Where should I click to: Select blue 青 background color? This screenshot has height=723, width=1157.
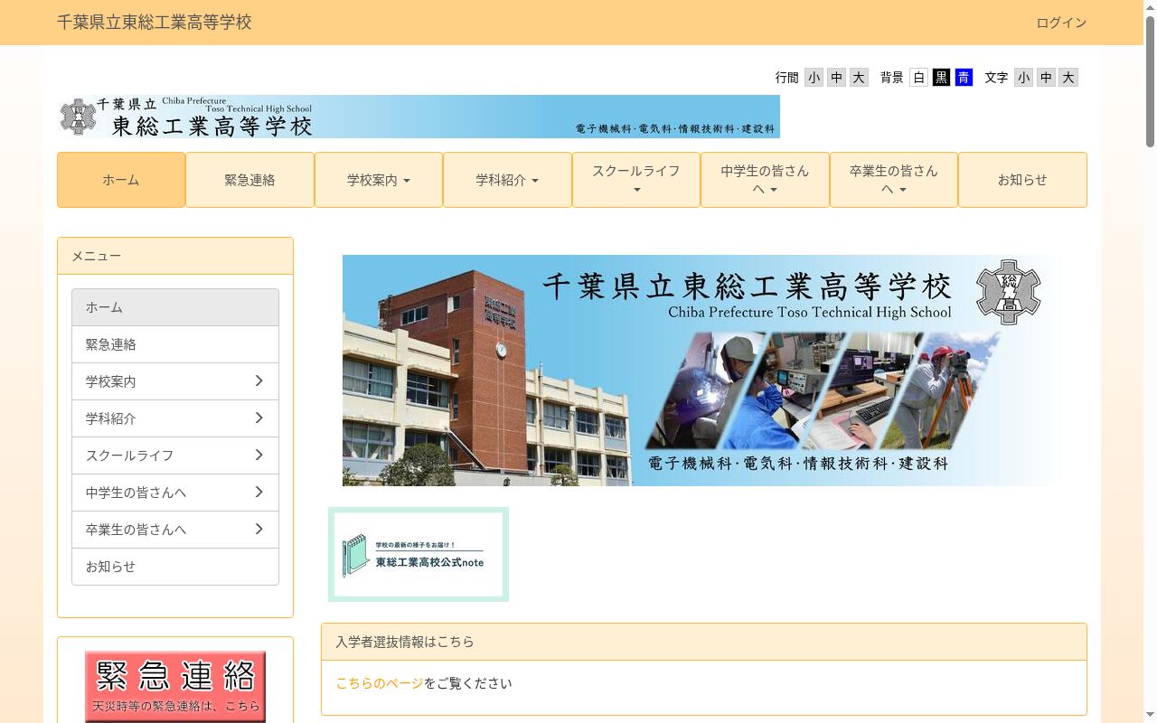964,78
